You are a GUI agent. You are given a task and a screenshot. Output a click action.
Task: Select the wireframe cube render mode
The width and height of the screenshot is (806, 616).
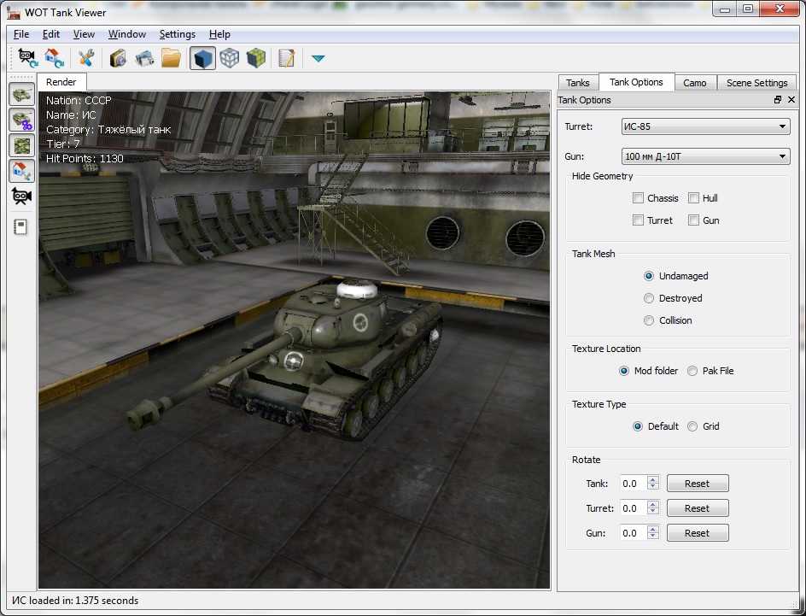(x=229, y=58)
